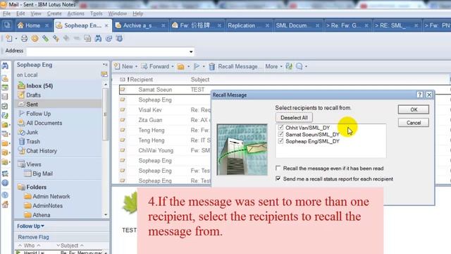Screen dimensions: 451x254
Task: Open the File menu
Action: click(x=6, y=13)
